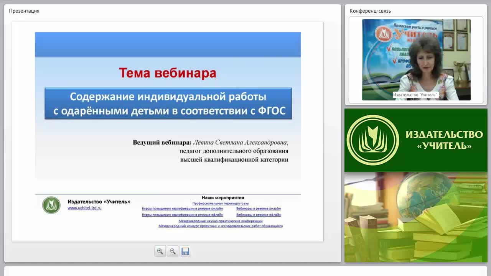Click the Издательство «Учитель» banner image
491x276 pixels.
coord(416,140)
